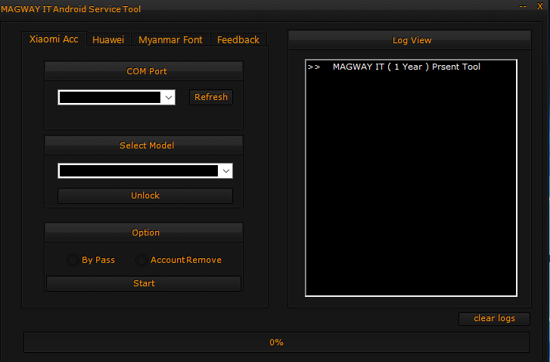Go to the Feedback tab
The width and height of the screenshot is (550, 362).
point(238,39)
